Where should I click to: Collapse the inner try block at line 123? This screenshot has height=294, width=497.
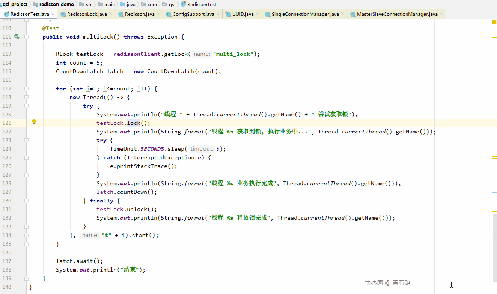coord(26,140)
